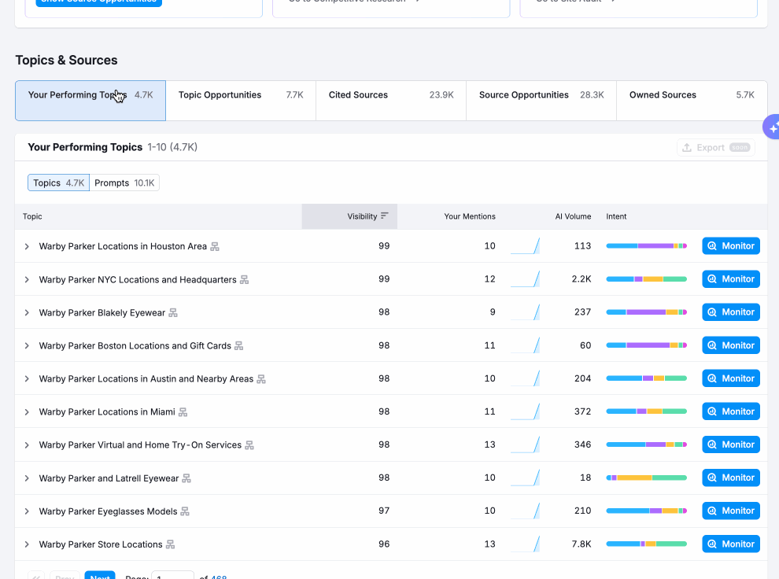The width and height of the screenshot is (779, 579).
Task: Click hierarchy icon next to Blakely Eyewear topic
Action: [173, 313]
